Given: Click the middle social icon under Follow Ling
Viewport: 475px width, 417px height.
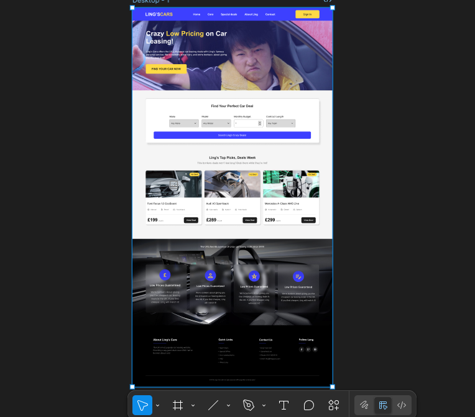Looking at the screenshot, I should [308, 349].
